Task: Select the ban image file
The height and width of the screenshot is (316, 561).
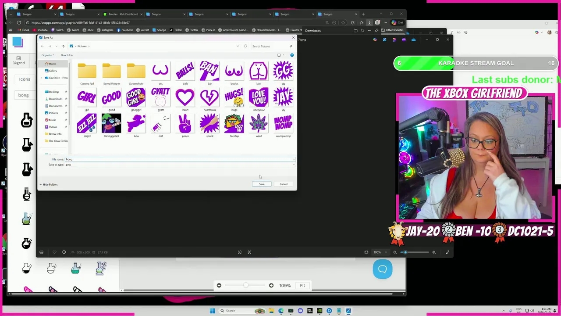Action: point(209,74)
